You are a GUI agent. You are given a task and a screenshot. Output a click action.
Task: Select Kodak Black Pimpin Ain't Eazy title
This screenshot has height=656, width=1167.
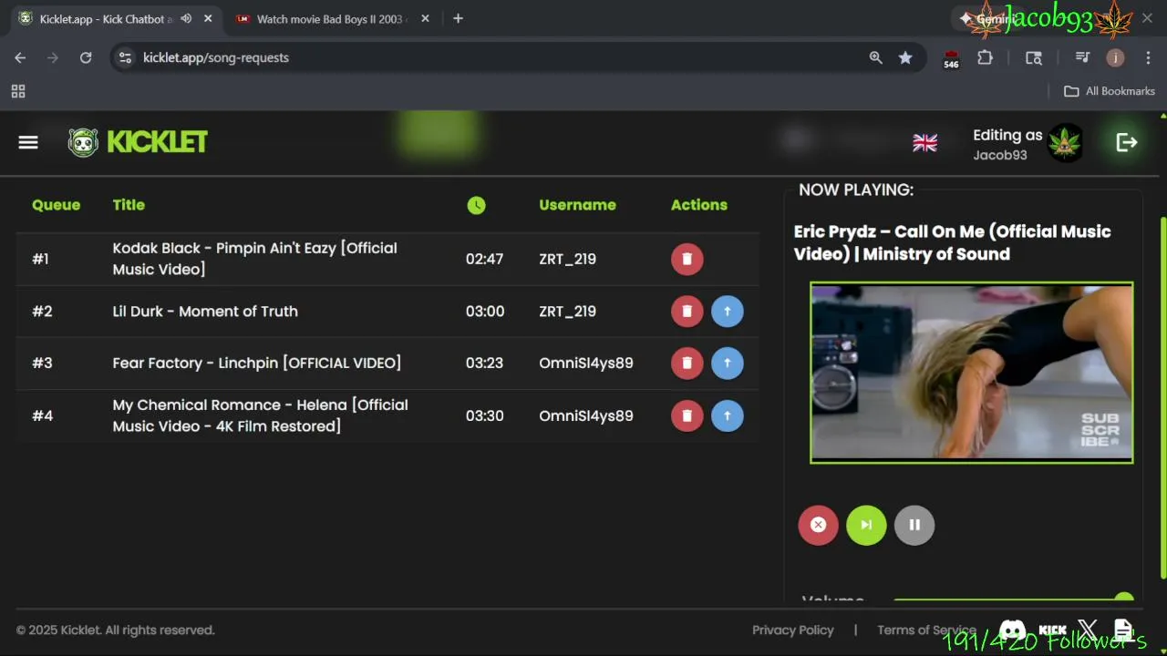click(x=254, y=259)
